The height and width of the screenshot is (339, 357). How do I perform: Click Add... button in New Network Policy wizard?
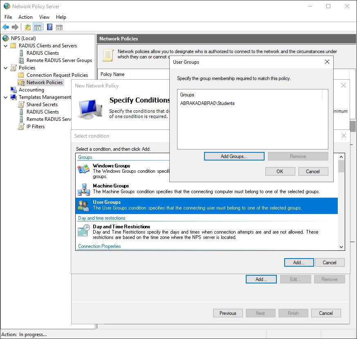pos(261,279)
